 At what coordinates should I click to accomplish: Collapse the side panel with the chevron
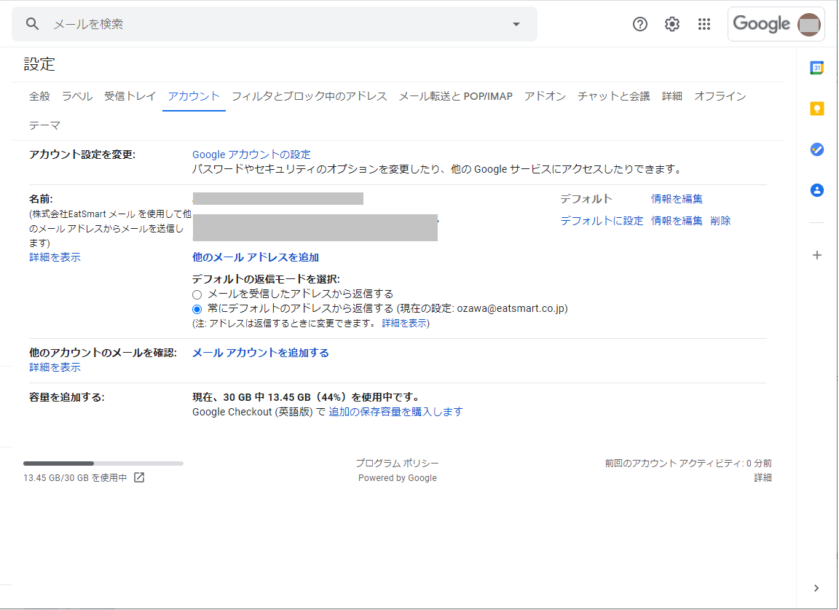tap(816, 587)
